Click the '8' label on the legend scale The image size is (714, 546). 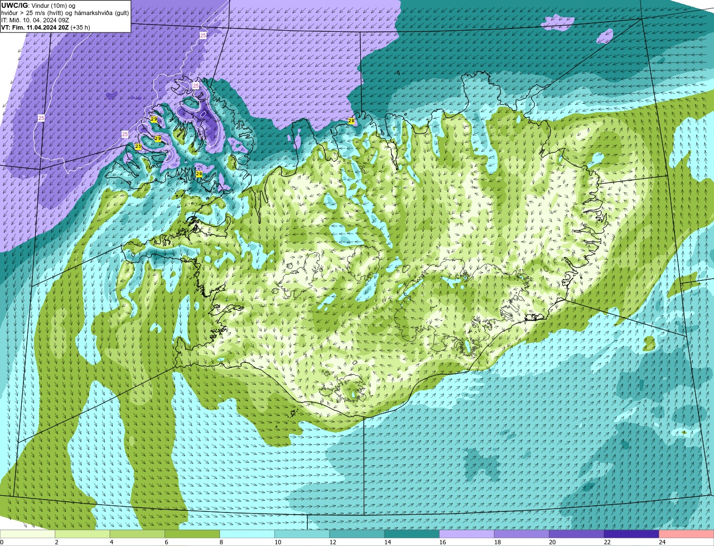pyautogui.click(x=221, y=542)
